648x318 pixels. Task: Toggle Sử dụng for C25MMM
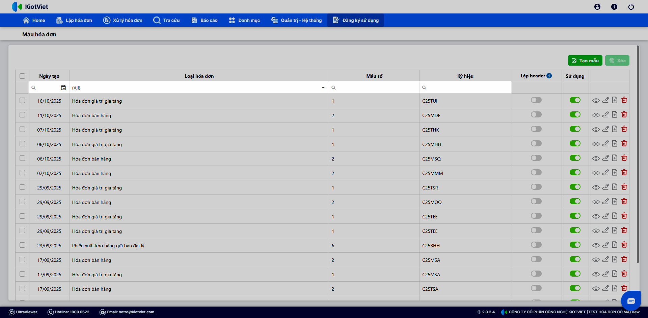(x=575, y=172)
